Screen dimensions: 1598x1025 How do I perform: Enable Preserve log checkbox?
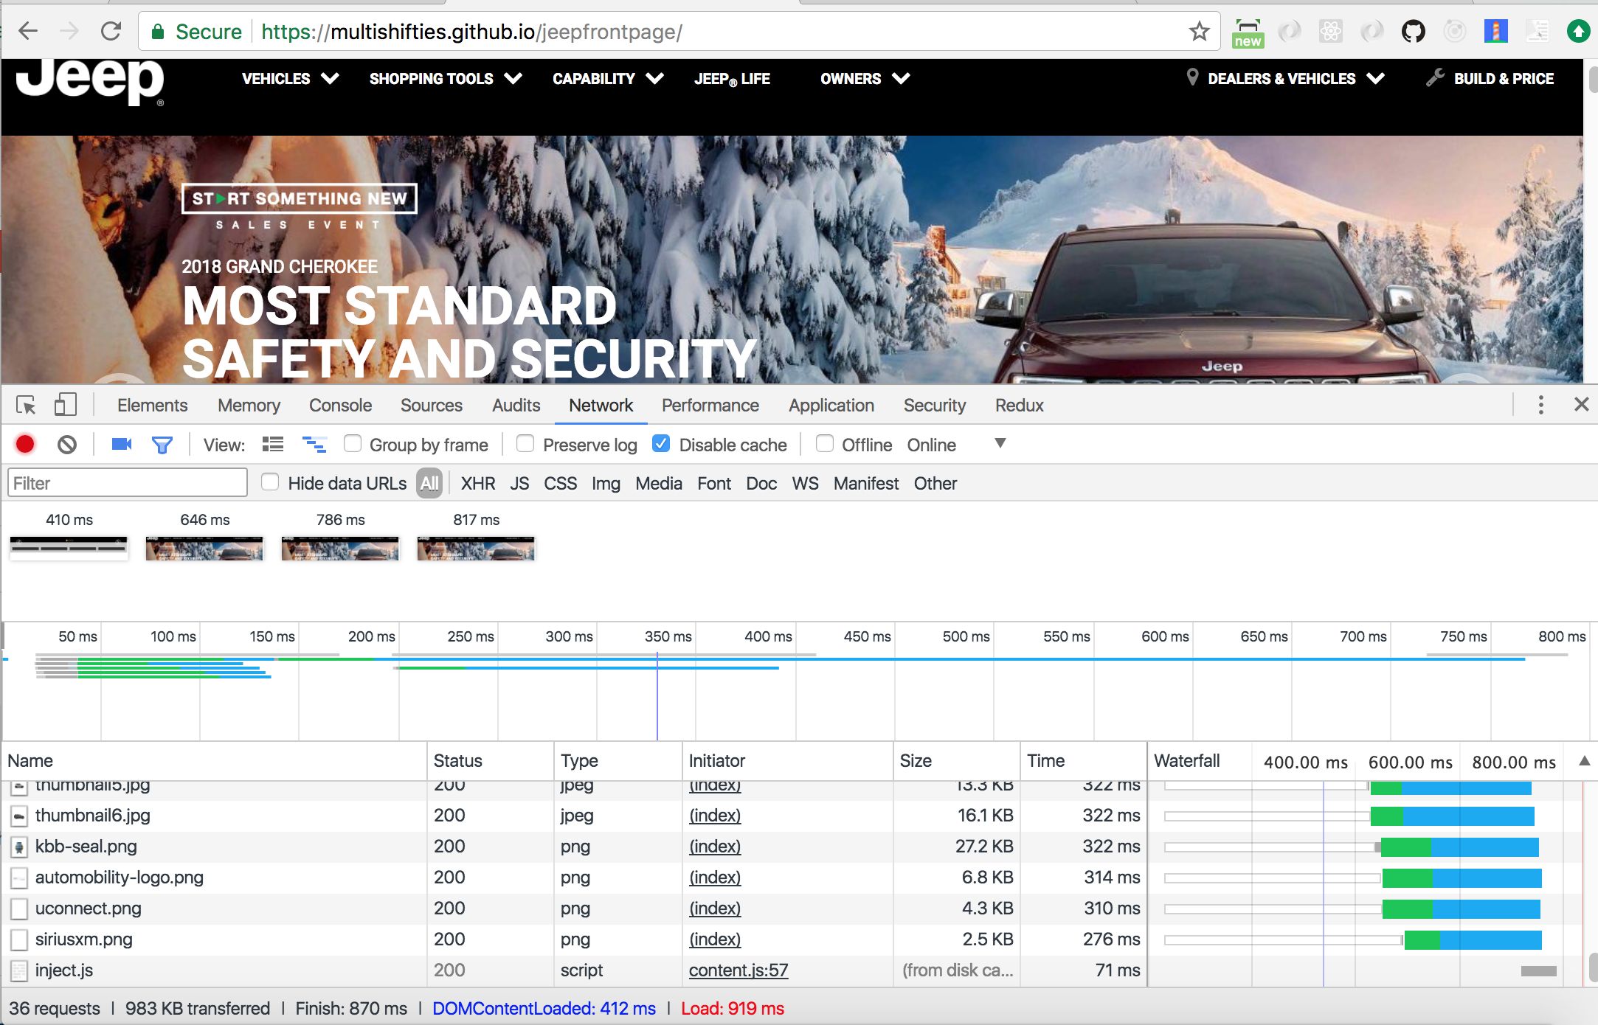click(525, 443)
